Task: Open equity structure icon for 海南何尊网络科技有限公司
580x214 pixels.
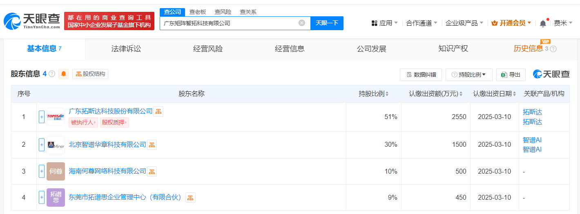Action: point(152,172)
